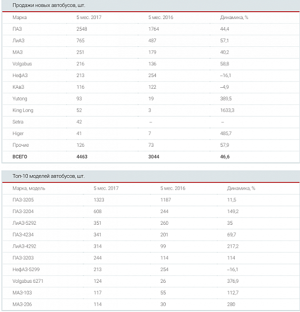
Task: Click the ПАЗ brand row label
Action: pos(18,29)
